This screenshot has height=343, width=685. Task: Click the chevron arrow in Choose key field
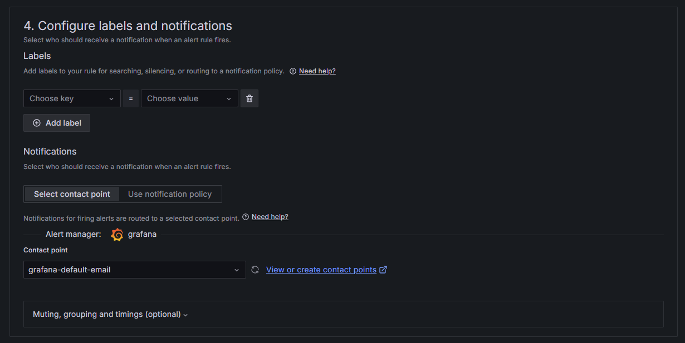pyautogui.click(x=111, y=98)
